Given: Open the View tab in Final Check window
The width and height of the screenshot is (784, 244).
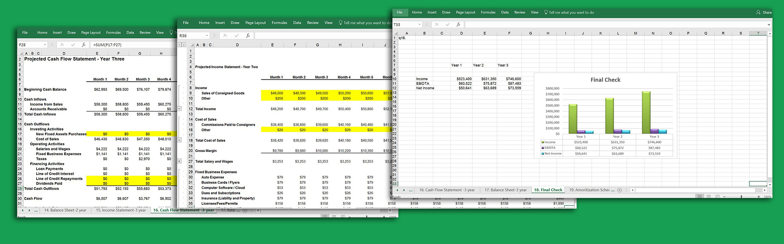Looking at the screenshot, I should pos(534,12).
